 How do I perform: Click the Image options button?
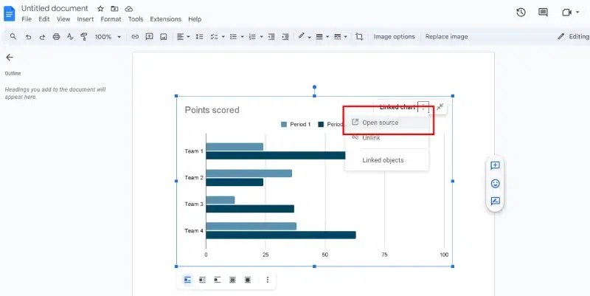394,36
